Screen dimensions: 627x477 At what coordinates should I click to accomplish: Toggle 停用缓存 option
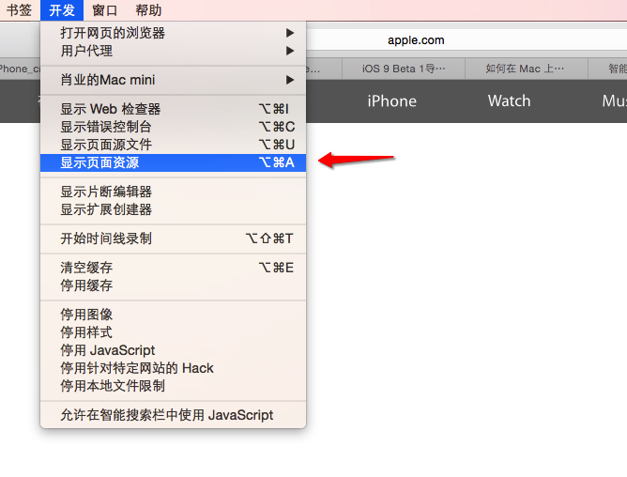173,285
